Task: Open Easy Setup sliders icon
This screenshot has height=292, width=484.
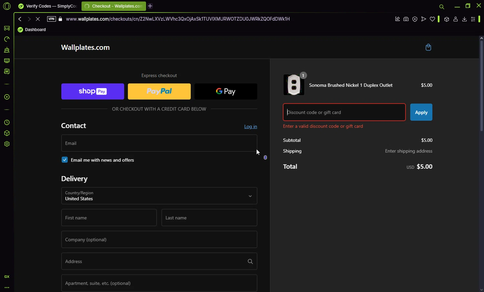Action: pyautogui.click(x=473, y=19)
